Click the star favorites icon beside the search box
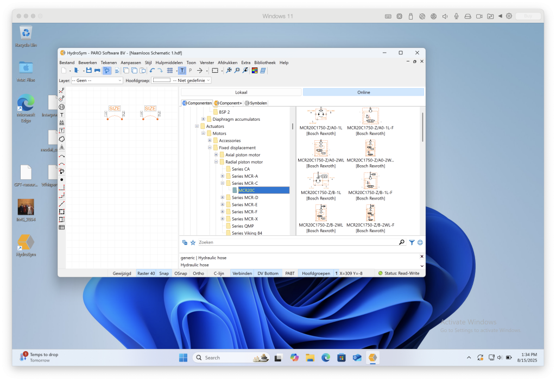 click(x=193, y=242)
